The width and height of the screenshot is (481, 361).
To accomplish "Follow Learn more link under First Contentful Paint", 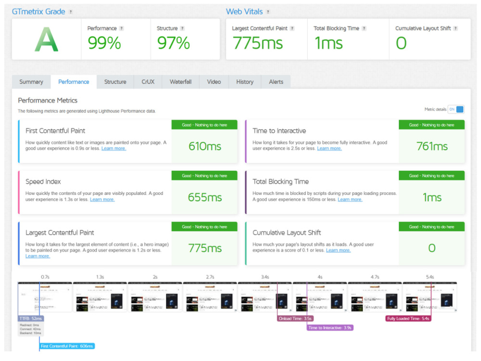I will click(x=114, y=149).
